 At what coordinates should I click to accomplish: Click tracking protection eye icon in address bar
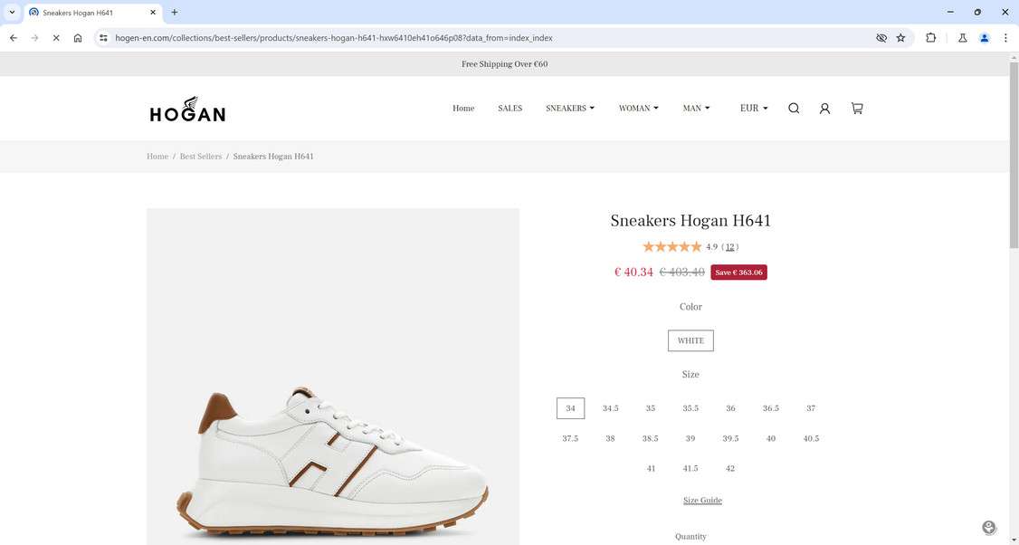pos(881,38)
